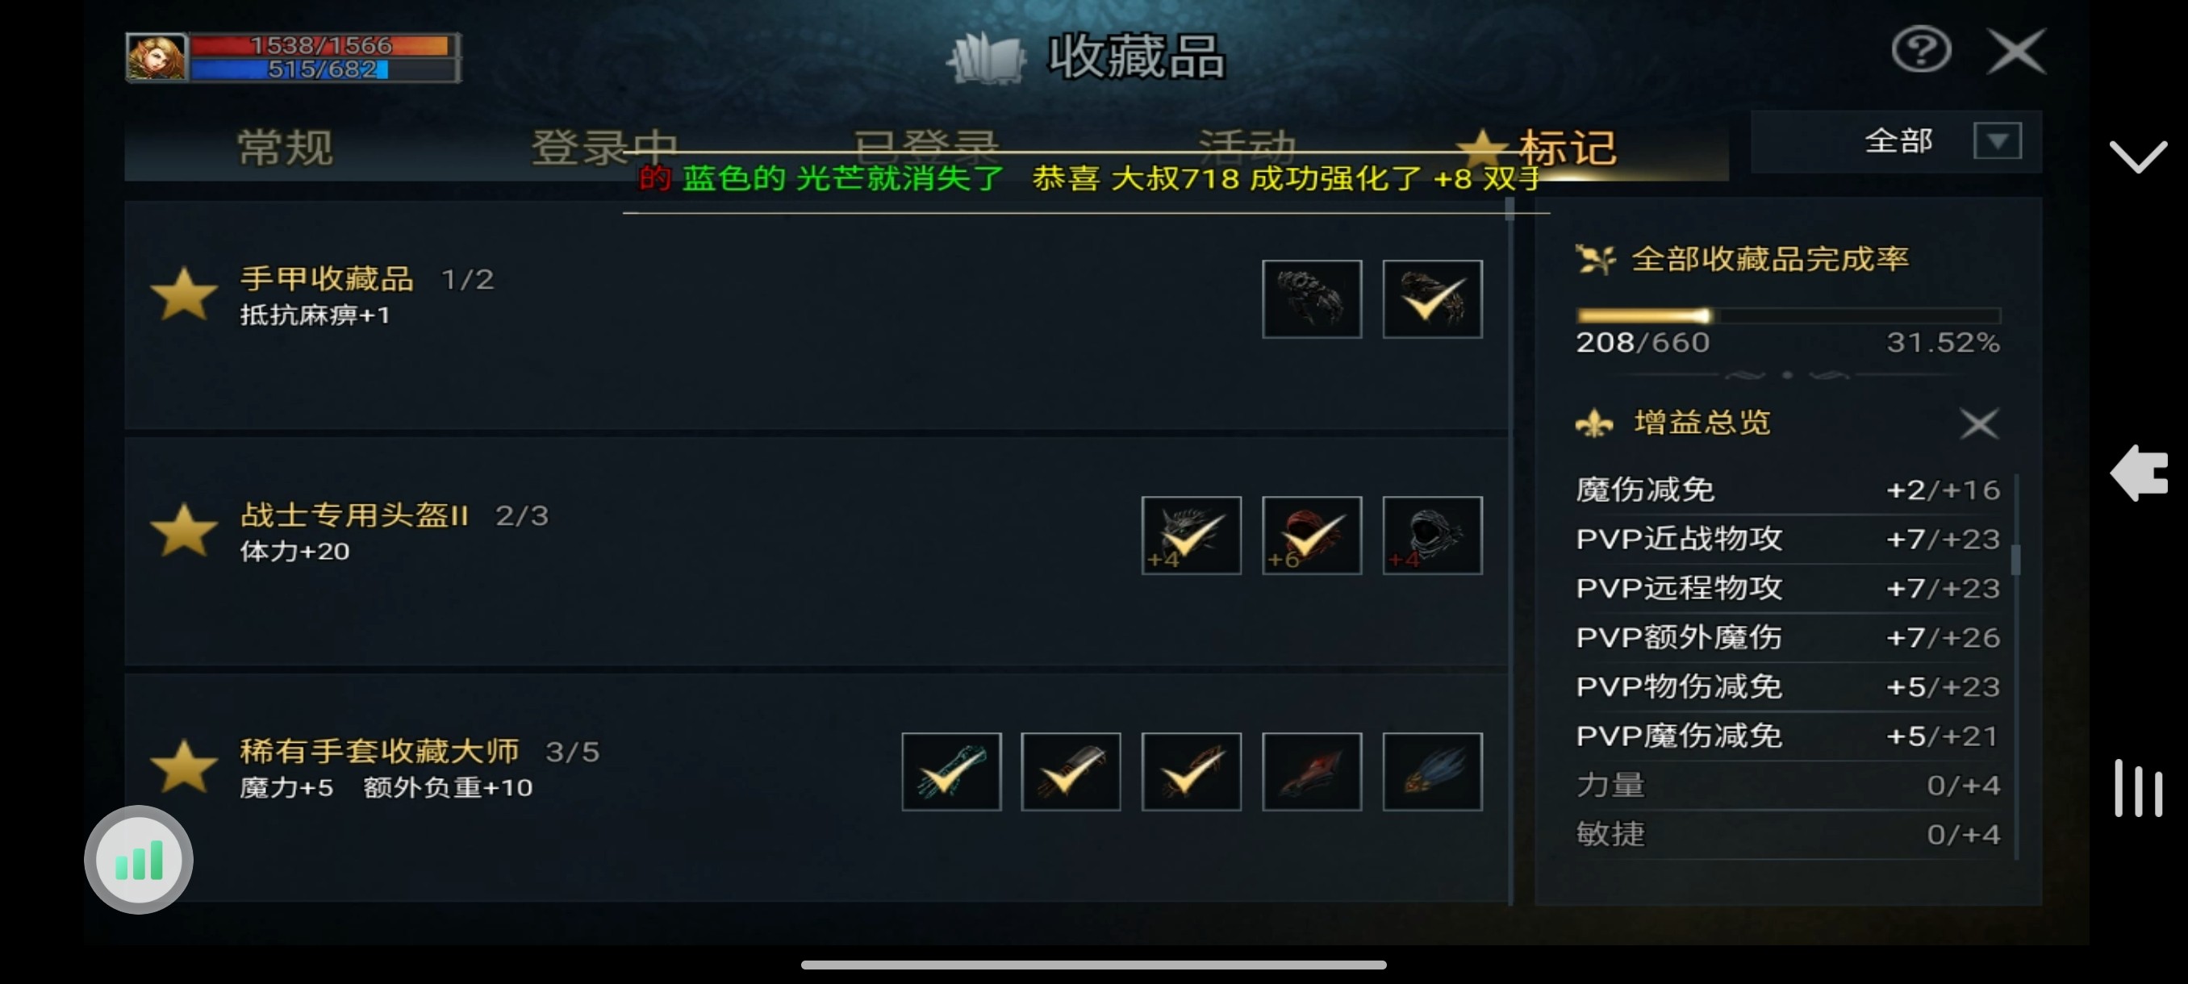Select the unchecked blue glove item

tap(1432, 771)
